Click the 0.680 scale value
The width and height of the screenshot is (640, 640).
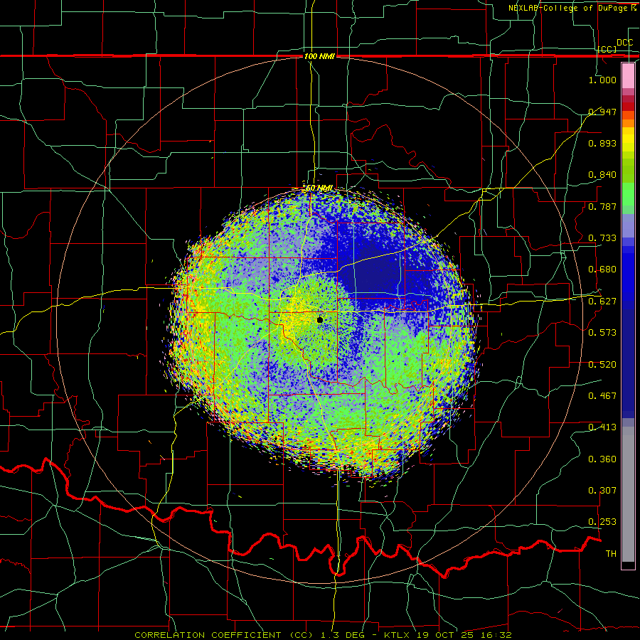point(602,270)
